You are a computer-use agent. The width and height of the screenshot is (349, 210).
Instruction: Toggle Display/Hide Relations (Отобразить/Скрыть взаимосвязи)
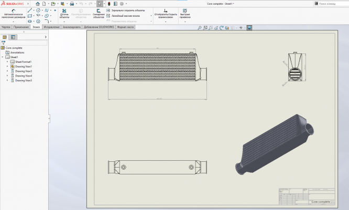point(165,13)
